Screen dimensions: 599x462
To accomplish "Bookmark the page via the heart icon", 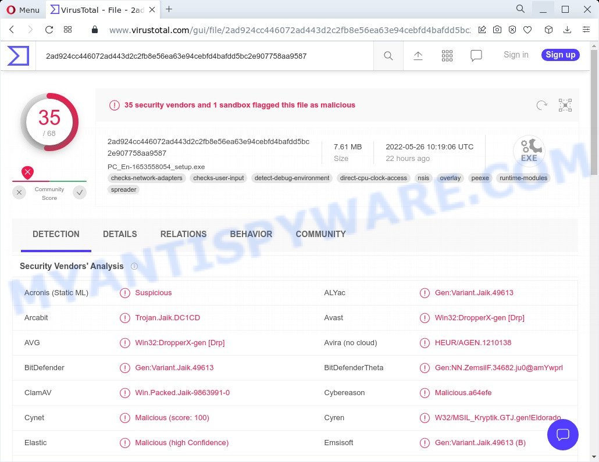I will [x=527, y=29].
